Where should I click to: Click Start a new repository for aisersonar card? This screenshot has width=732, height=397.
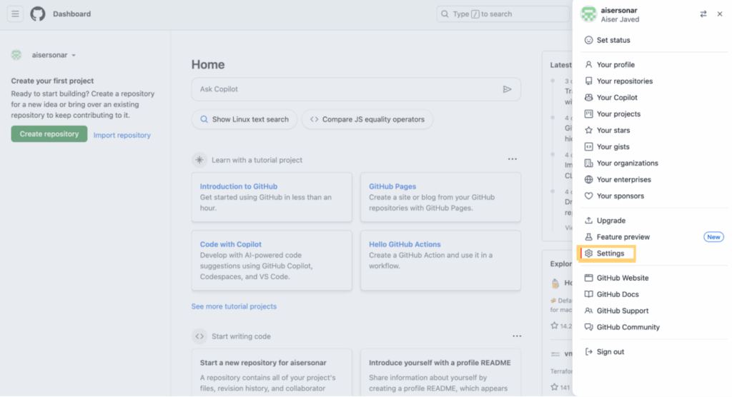[272, 373]
